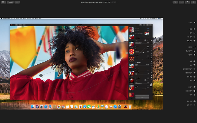Toggle the tool options sliders icon
Image resolution: width=197 pixels, height=123 pixels.
193,2
